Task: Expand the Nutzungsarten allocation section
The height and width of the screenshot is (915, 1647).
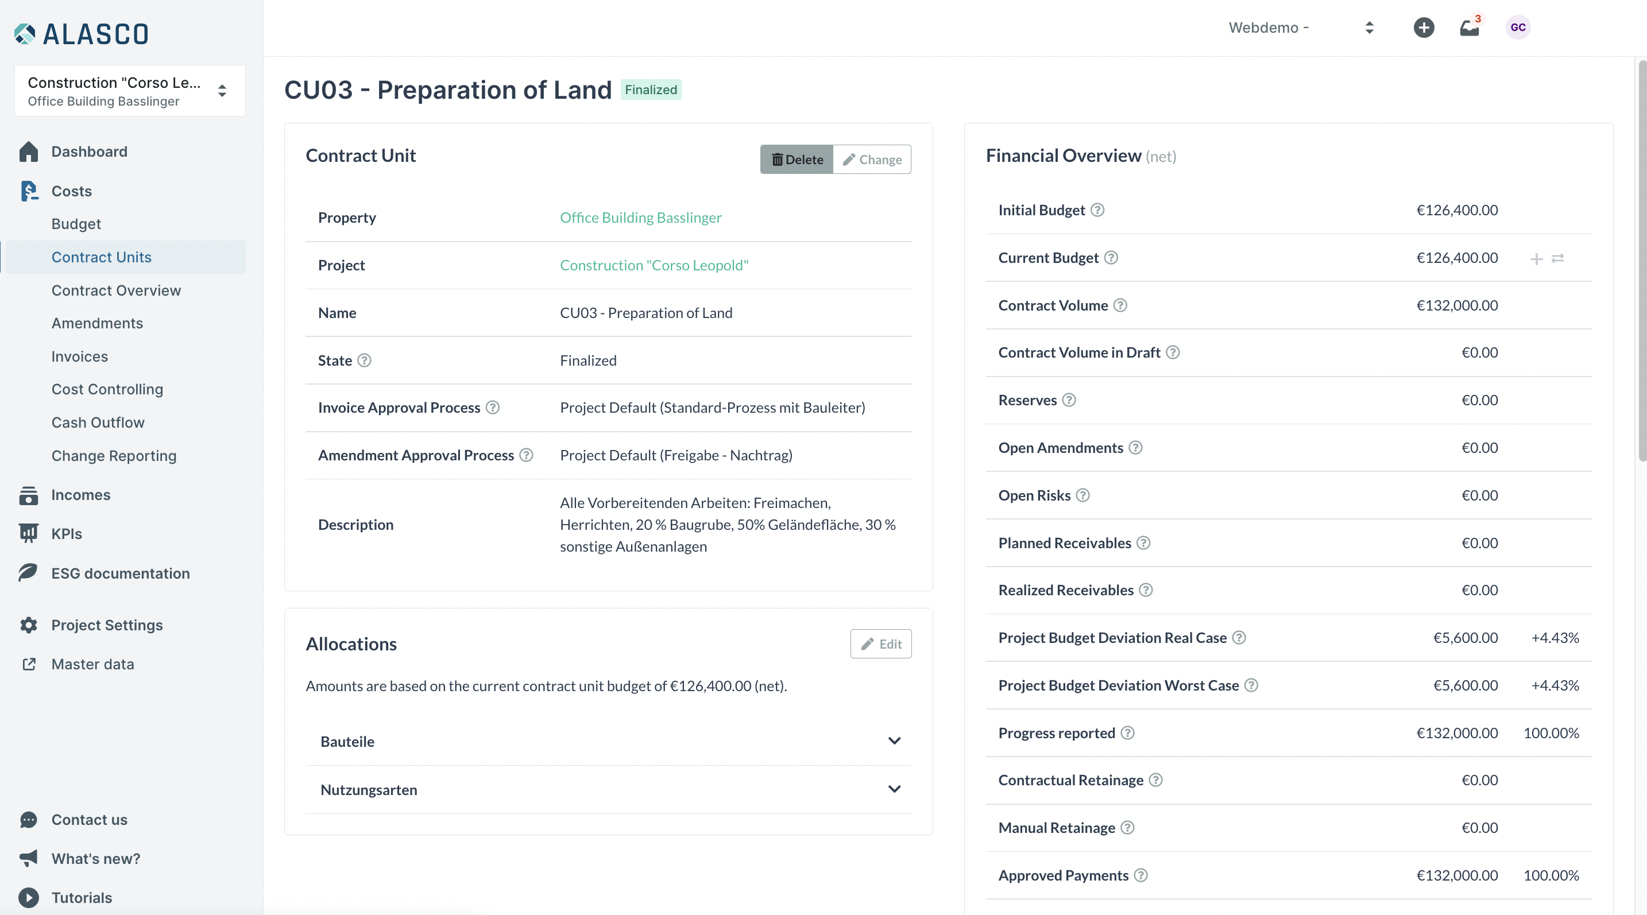Action: 609,790
